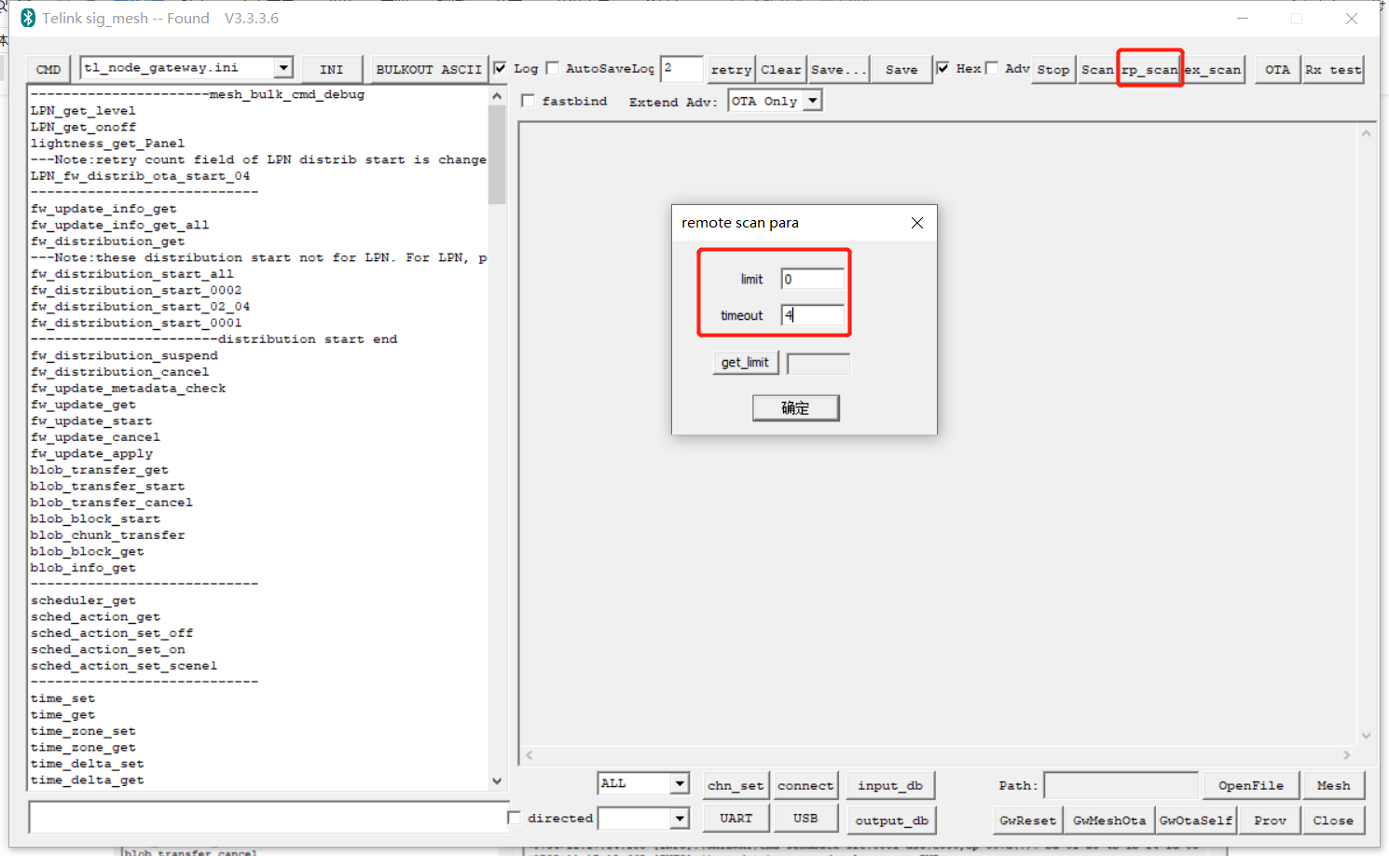The width and height of the screenshot is (1389, 856).
Task: Click the Path input field
Action: pos(1121,785)
